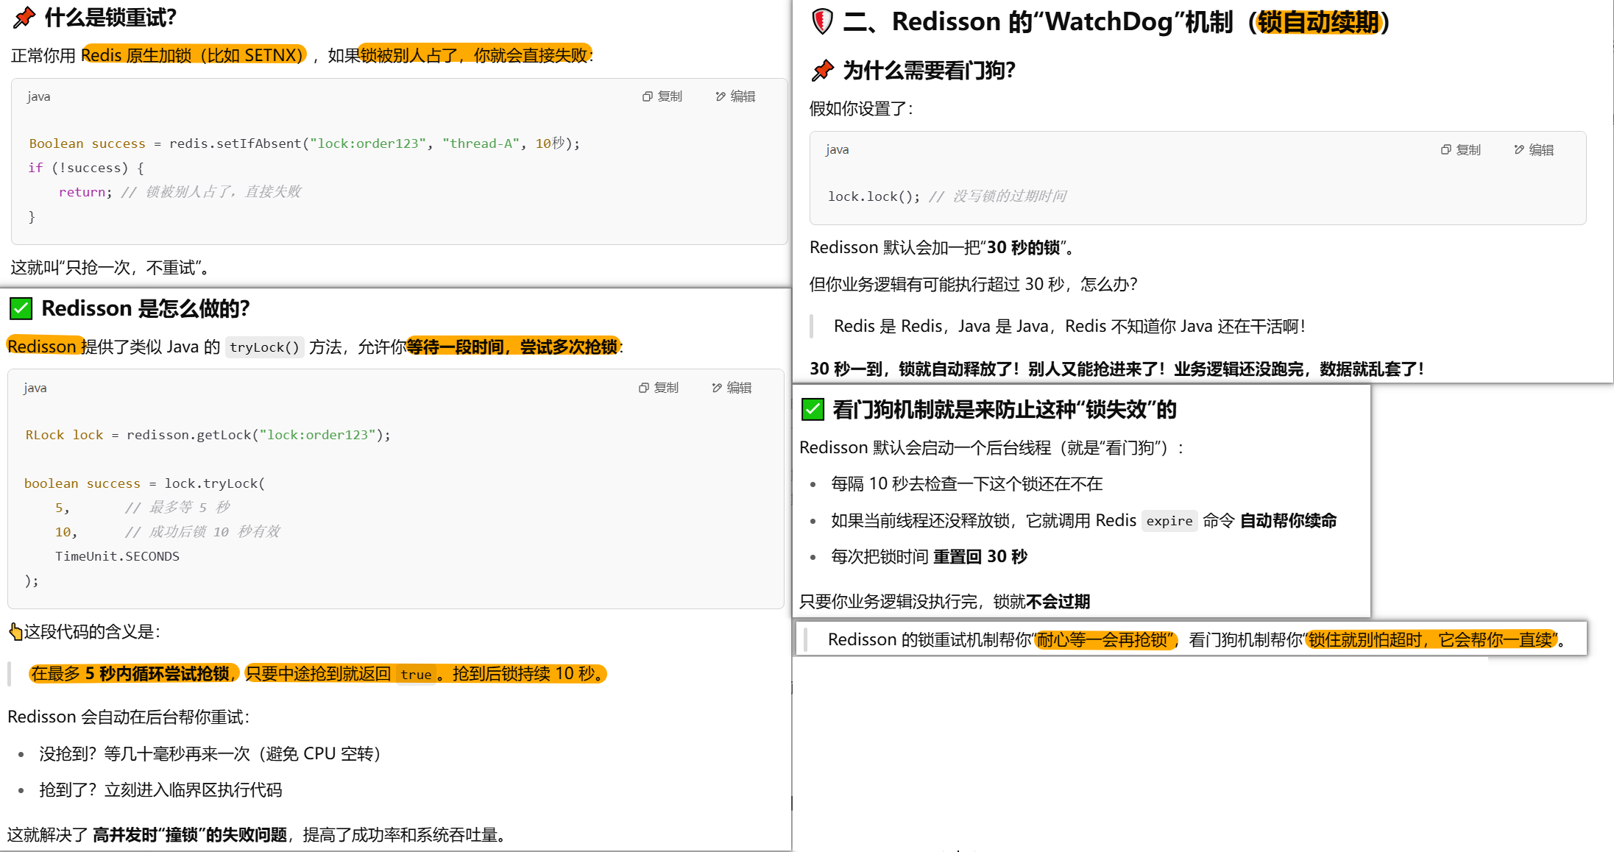Edit the tryLock code block
This screenshot has width=1614, height=852.
click(732, 388)
